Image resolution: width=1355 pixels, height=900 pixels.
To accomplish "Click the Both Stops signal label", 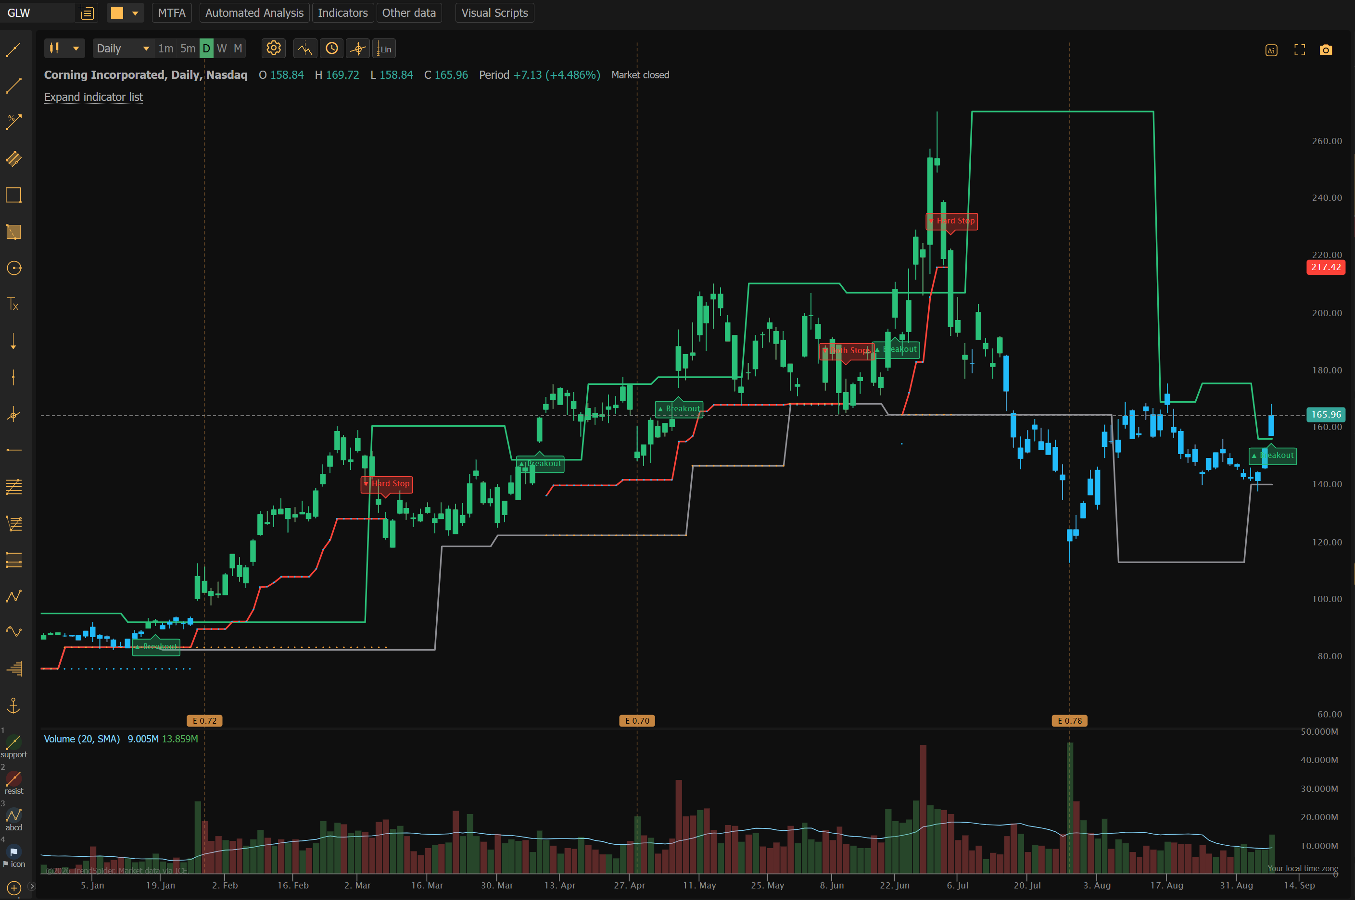I will tap(847, 351).
